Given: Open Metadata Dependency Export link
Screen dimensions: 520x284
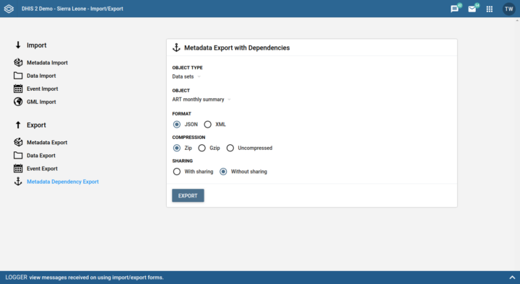Looking at the screenshot, I should (63, 182).
